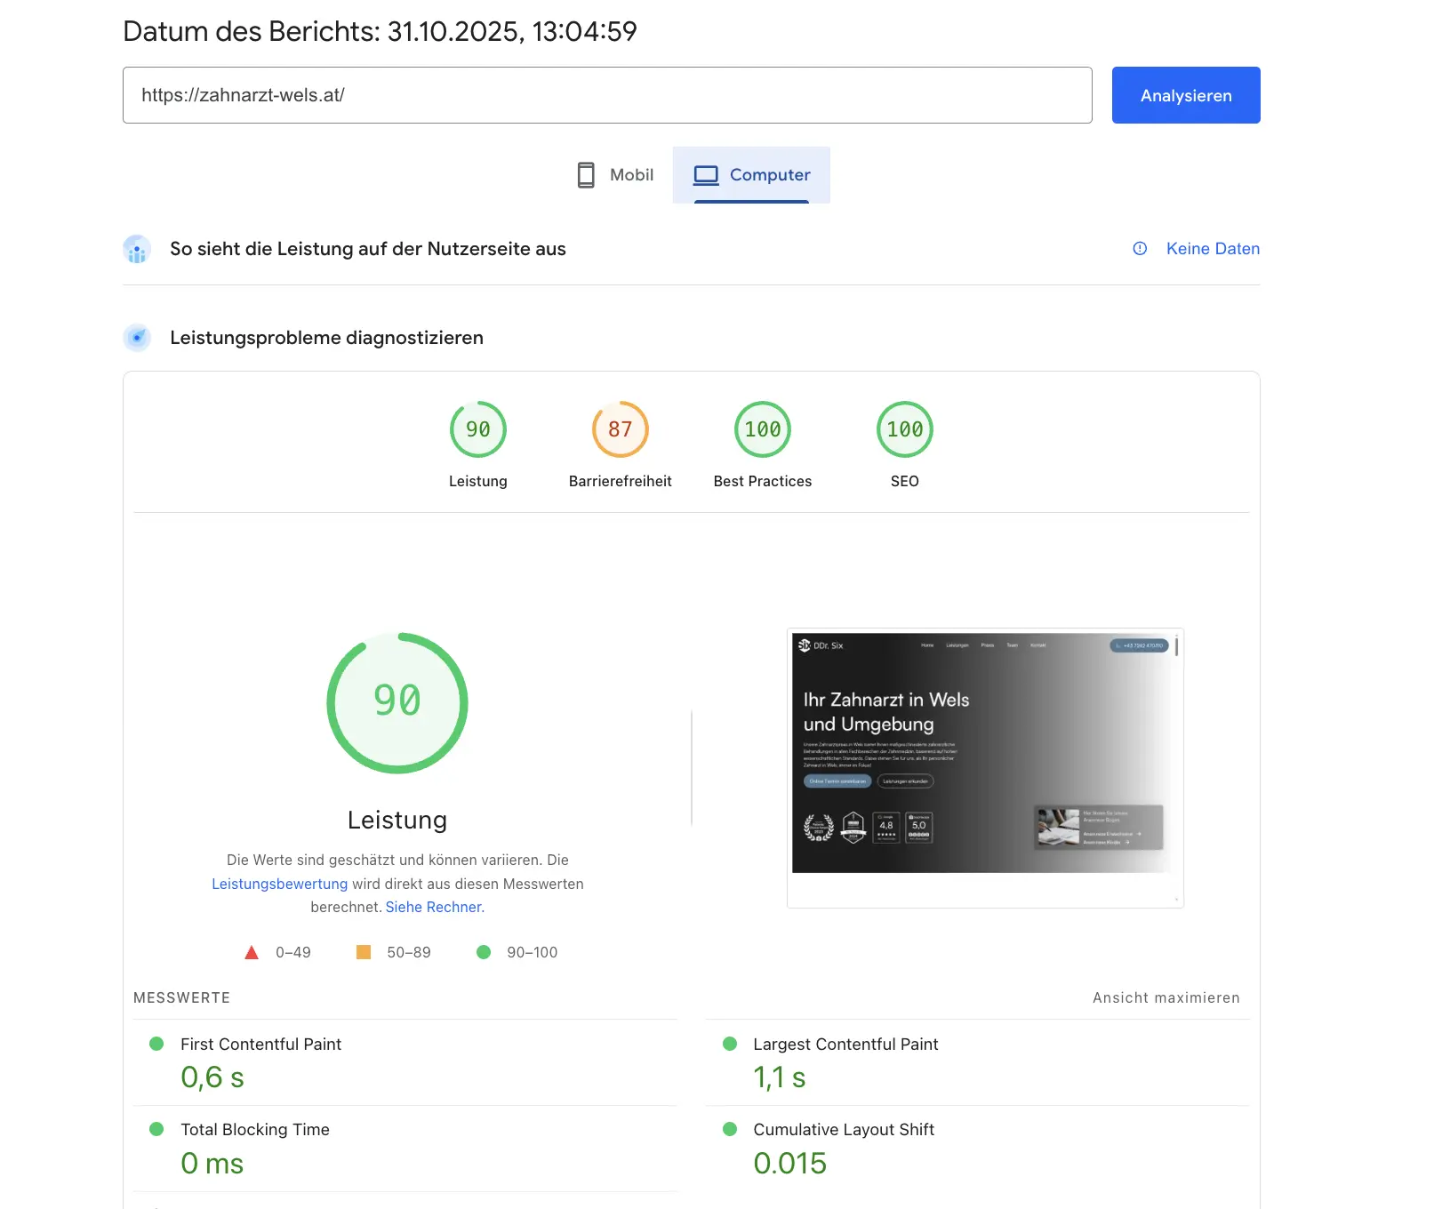Viewport: 1442px width, 1209px height.
Task: Jump to Barrierefreiheit score gauge 87
Action: pos(621,429)
